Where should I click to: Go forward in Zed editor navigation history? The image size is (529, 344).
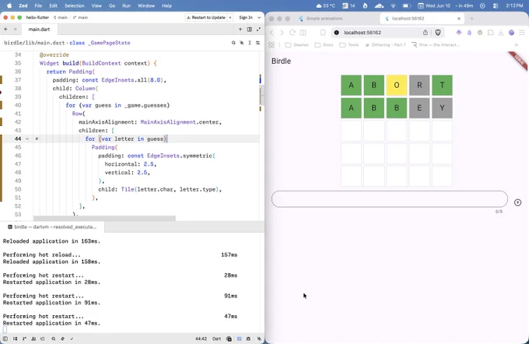[x=15, y=30]
